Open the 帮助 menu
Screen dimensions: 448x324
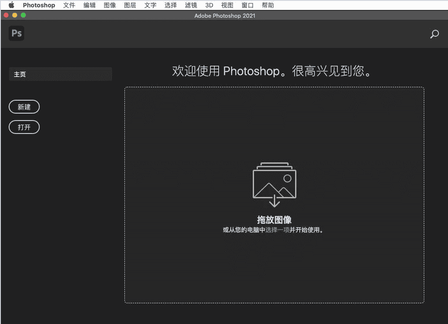click(x=268, y=5)
